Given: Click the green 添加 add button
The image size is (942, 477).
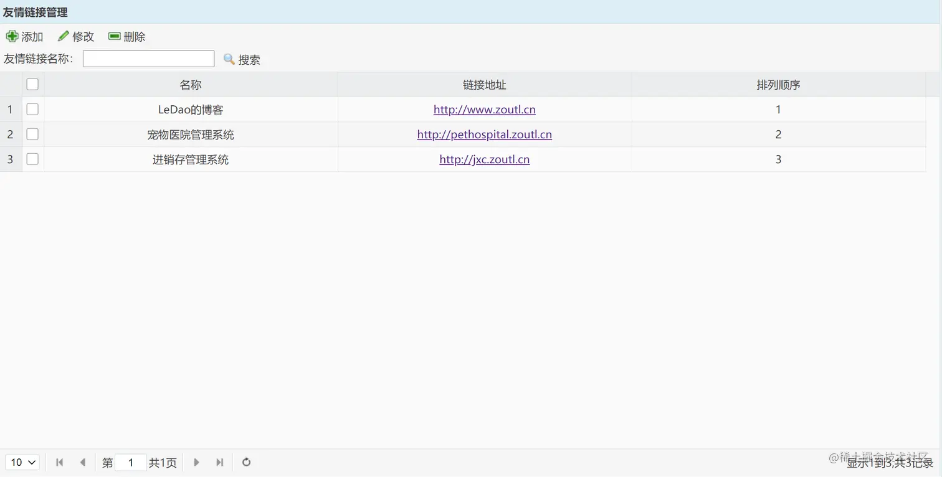Looking at the screenshot, I should coord(25,37).
